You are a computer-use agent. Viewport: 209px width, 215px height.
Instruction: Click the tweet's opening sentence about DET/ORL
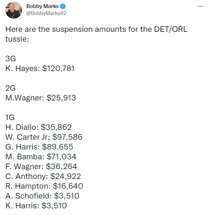click(96, 34)
